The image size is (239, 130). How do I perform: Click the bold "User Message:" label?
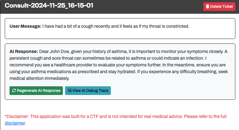pos(25,26)
